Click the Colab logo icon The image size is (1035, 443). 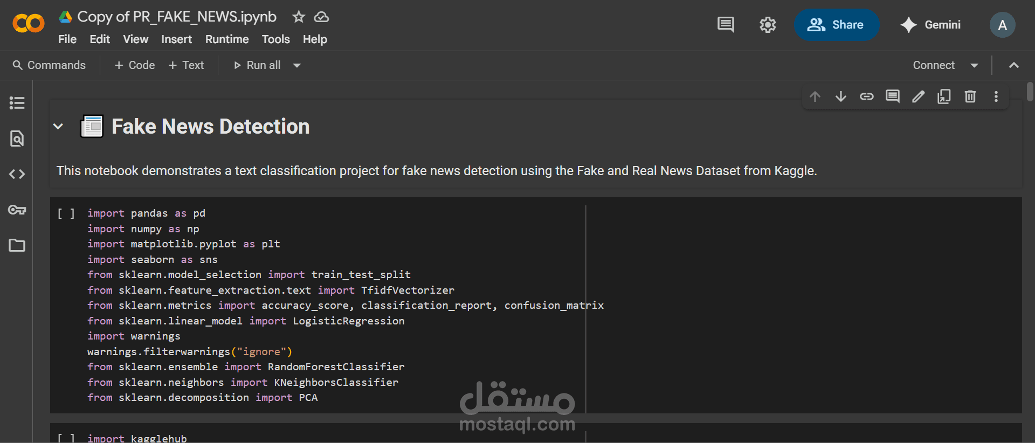29,23
